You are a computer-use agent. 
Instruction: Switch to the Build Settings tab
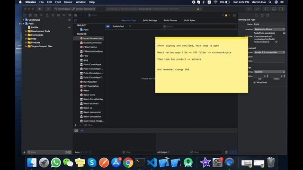150,20
